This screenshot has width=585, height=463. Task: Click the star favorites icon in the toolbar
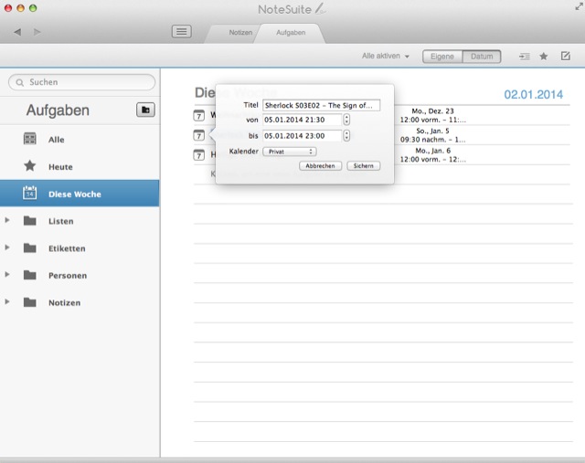pyautogui.click(x=544, y=57)
